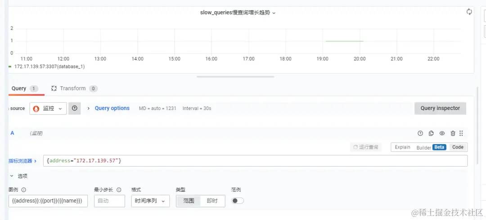This screenshot has height=220, width=486.
Task: Click the 最小步长 min step input
Action: point(109,201)
